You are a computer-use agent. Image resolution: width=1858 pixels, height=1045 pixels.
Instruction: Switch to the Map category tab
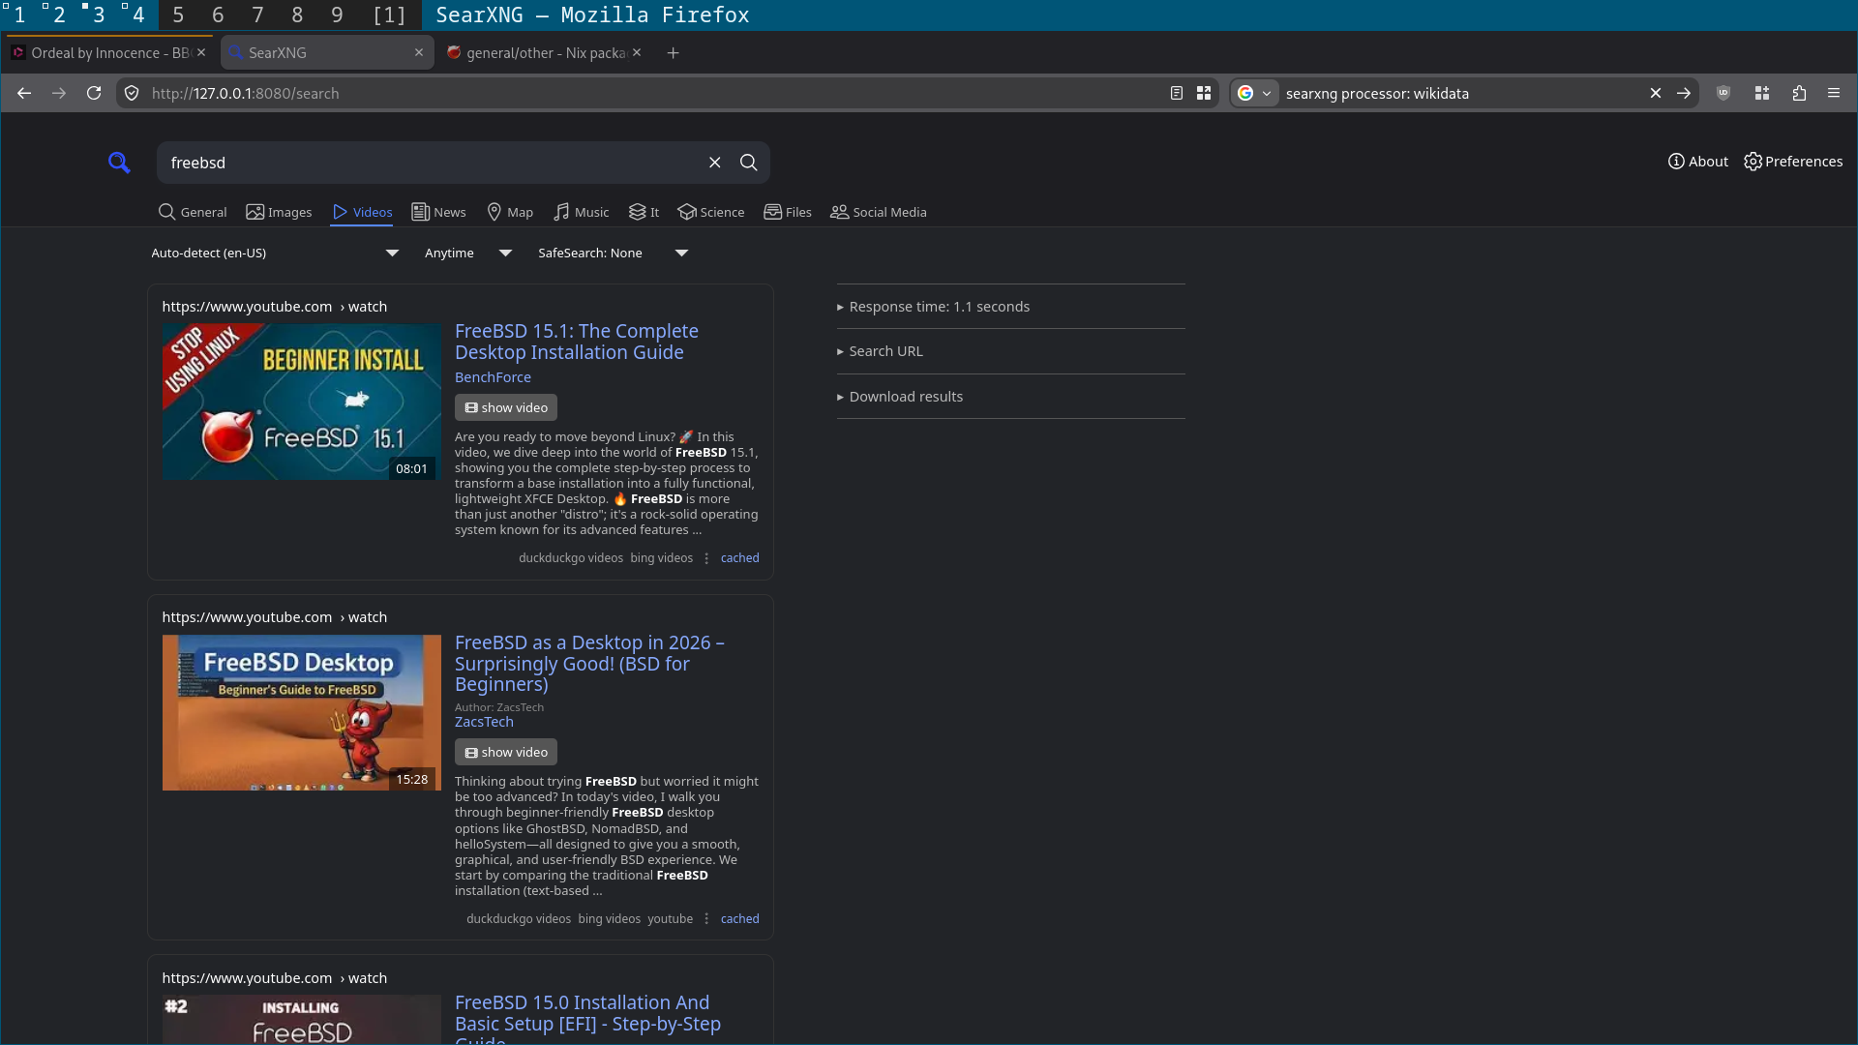click(510, 212)
